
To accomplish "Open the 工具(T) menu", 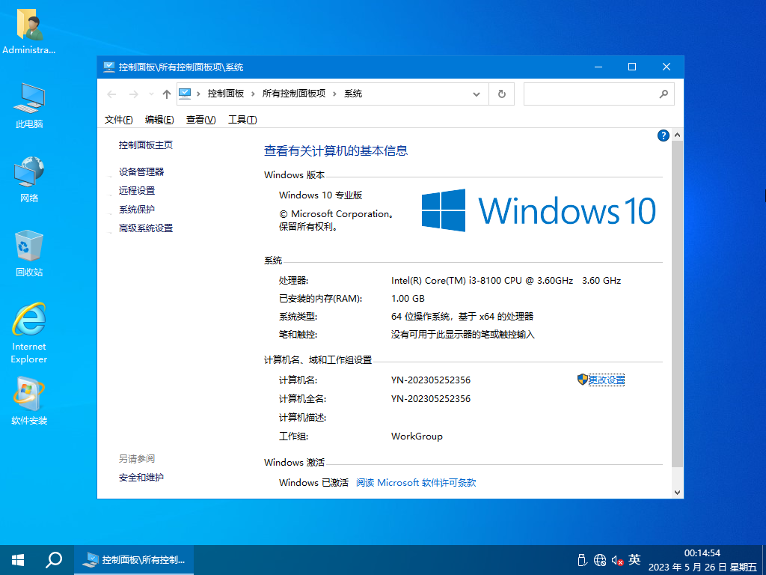I will tap(242, 120).
